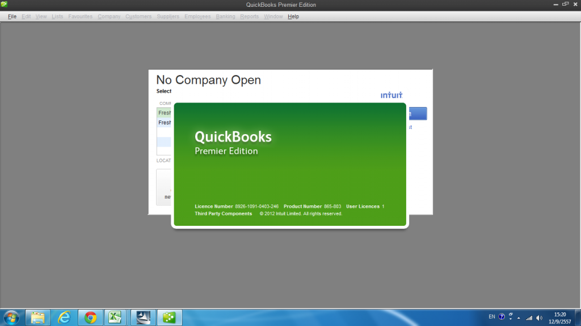Click the Windows Start button

[11, 318]
